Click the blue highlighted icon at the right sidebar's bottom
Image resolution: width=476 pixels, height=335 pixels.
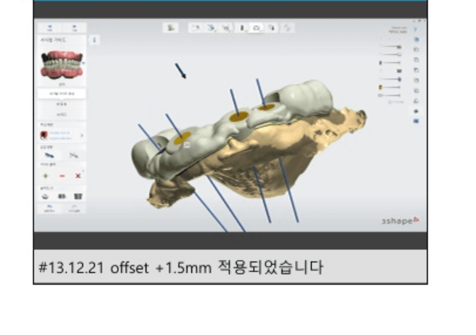tap(417, 121)
